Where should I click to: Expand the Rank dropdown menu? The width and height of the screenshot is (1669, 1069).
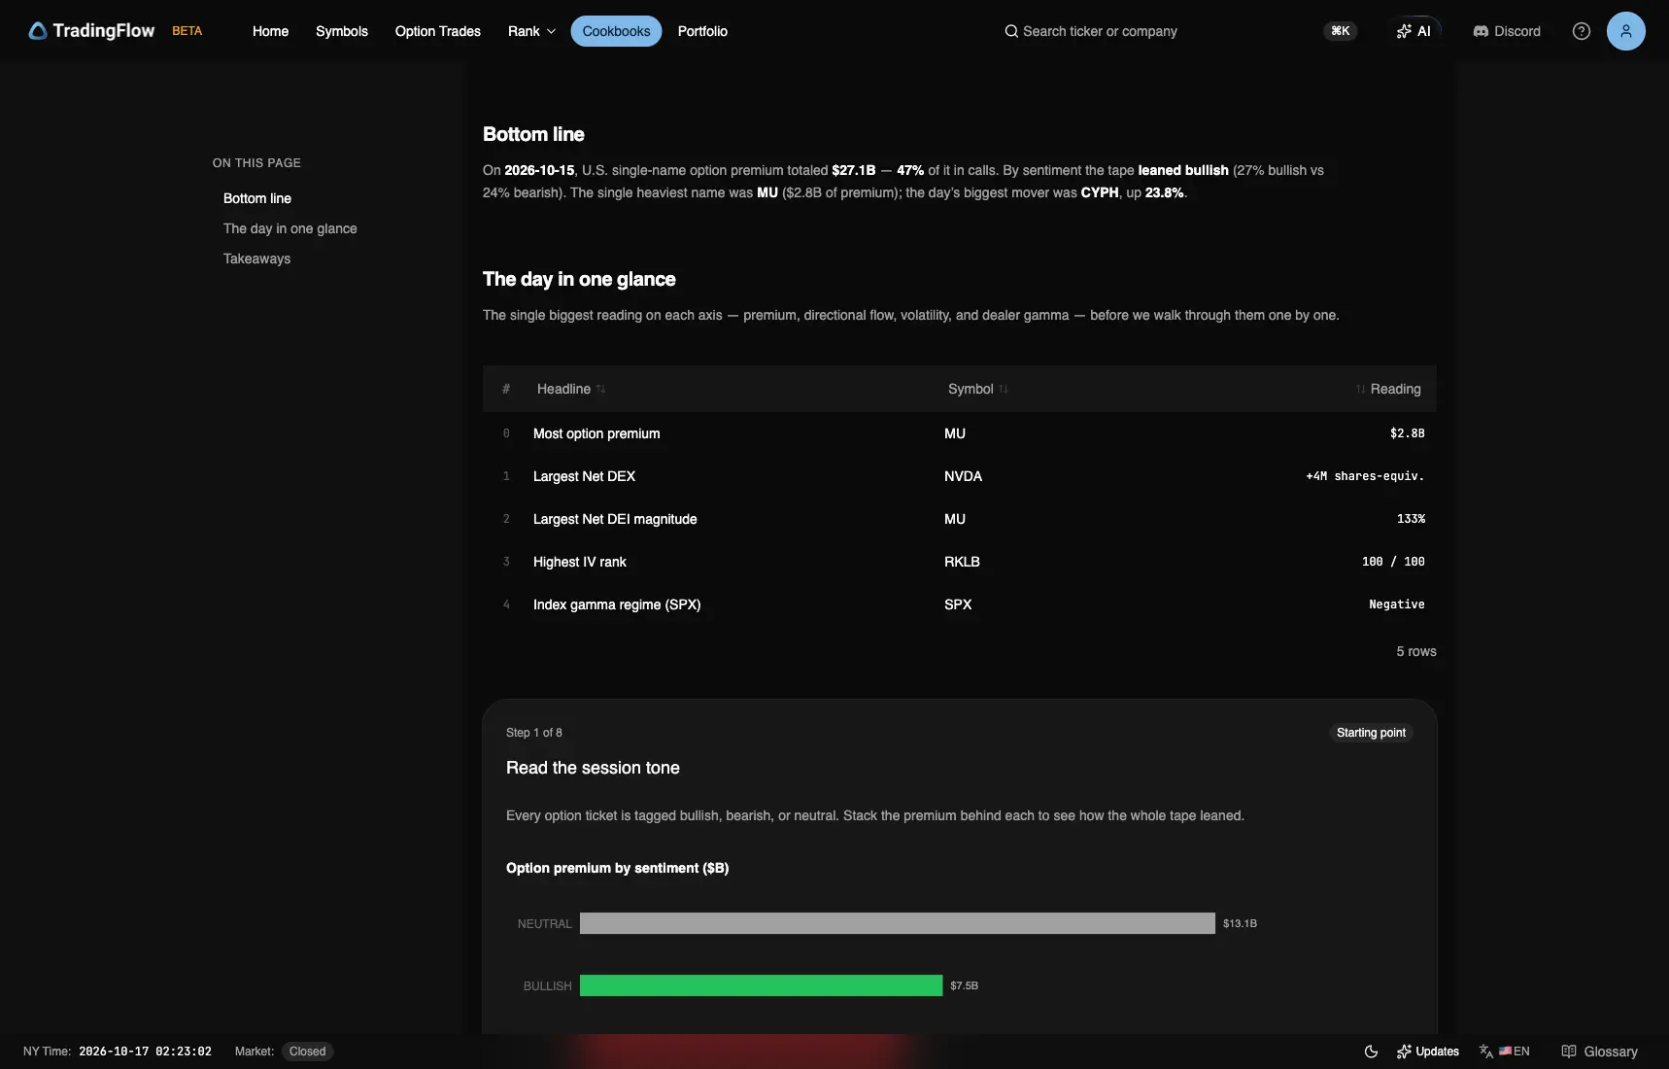tap(531, 31)
